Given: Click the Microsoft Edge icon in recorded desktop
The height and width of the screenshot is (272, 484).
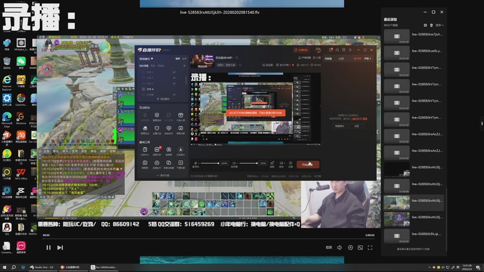Looking at the screenshot, I should 7,117.
